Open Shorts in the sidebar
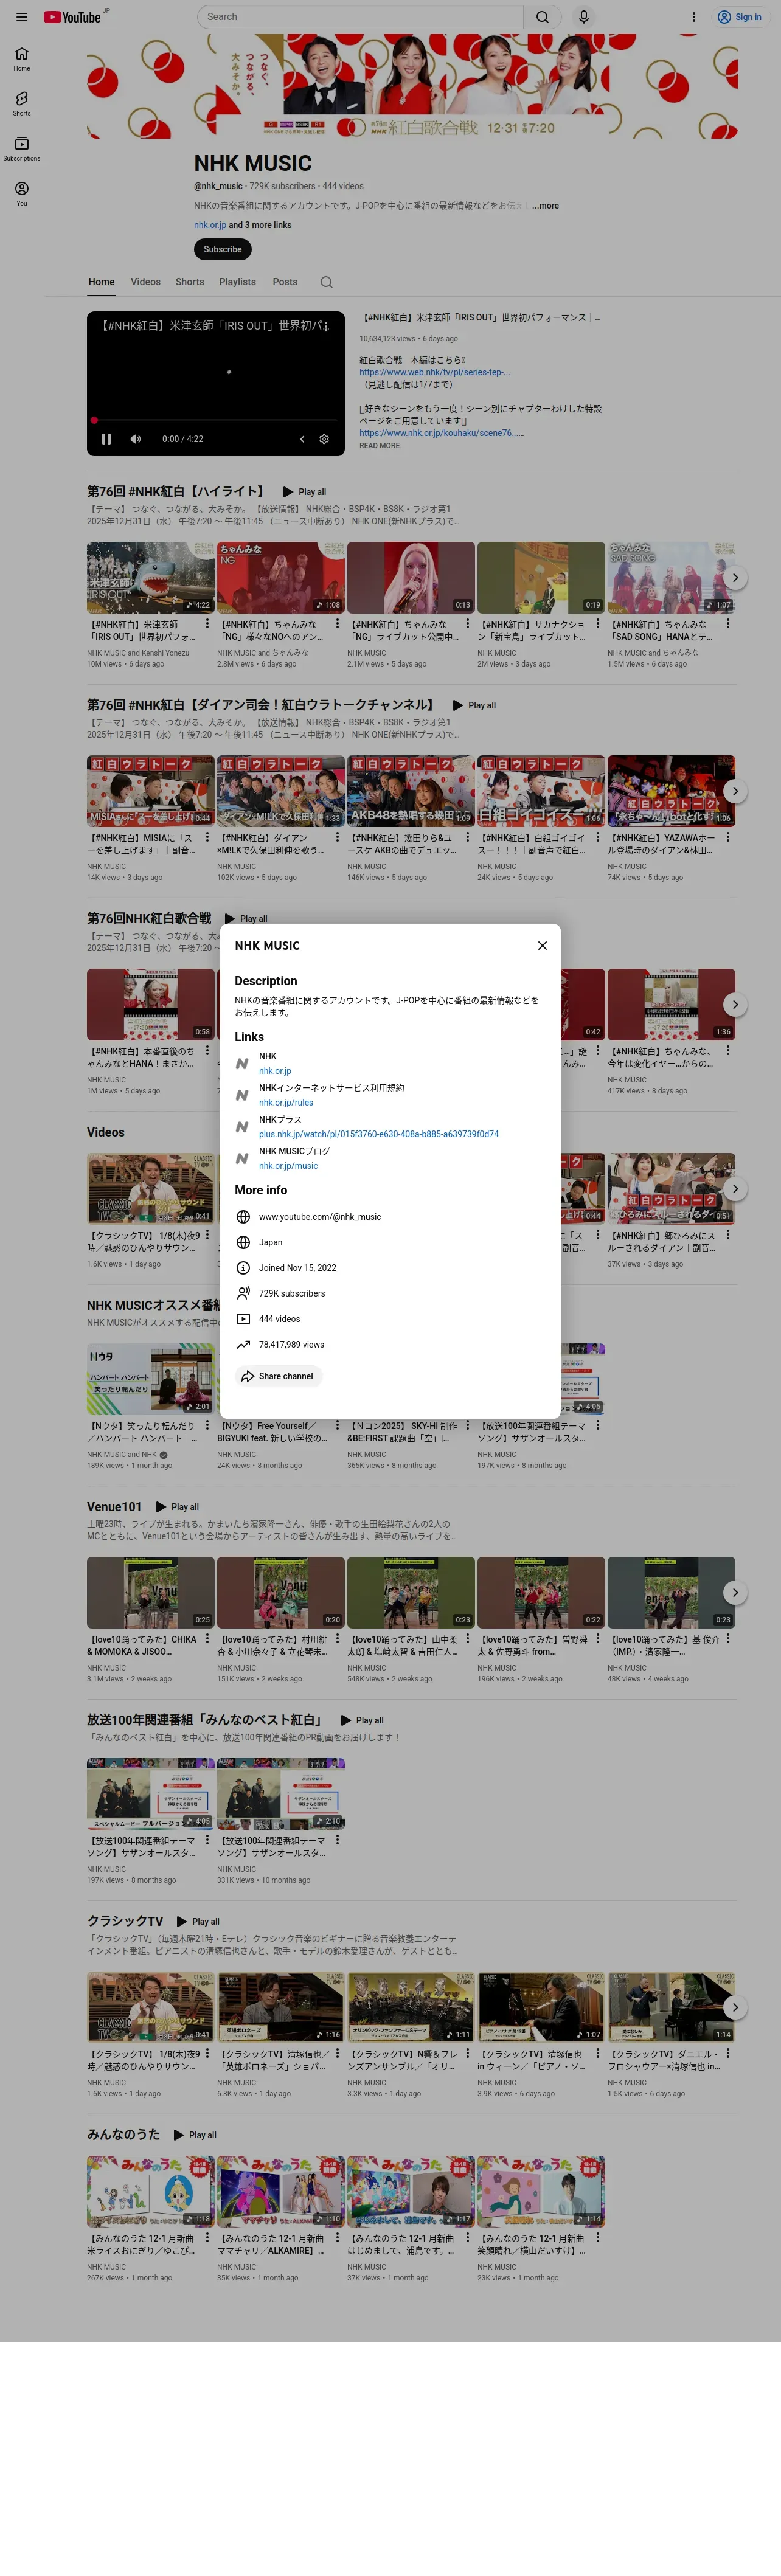 (x=21, y=104)
